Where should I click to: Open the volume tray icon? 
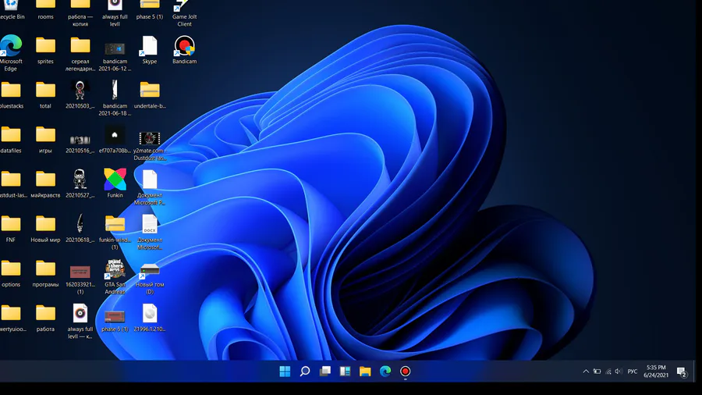(x=619, y=372)
